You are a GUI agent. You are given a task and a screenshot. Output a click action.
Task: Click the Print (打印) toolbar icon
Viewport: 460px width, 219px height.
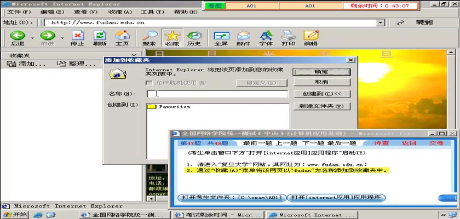pos(289,38)
